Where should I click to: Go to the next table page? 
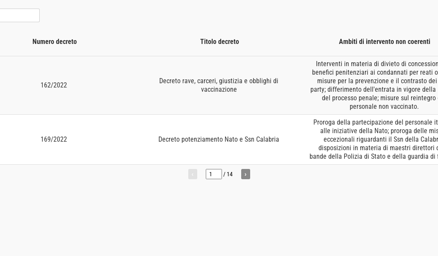tap(245, 174)
